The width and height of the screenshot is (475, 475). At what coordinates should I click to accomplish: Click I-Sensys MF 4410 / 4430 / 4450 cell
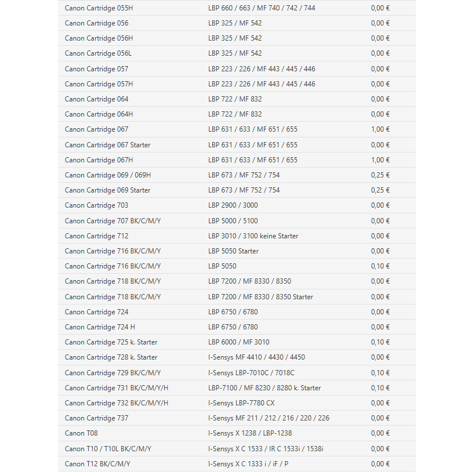[x=256, y=357]
